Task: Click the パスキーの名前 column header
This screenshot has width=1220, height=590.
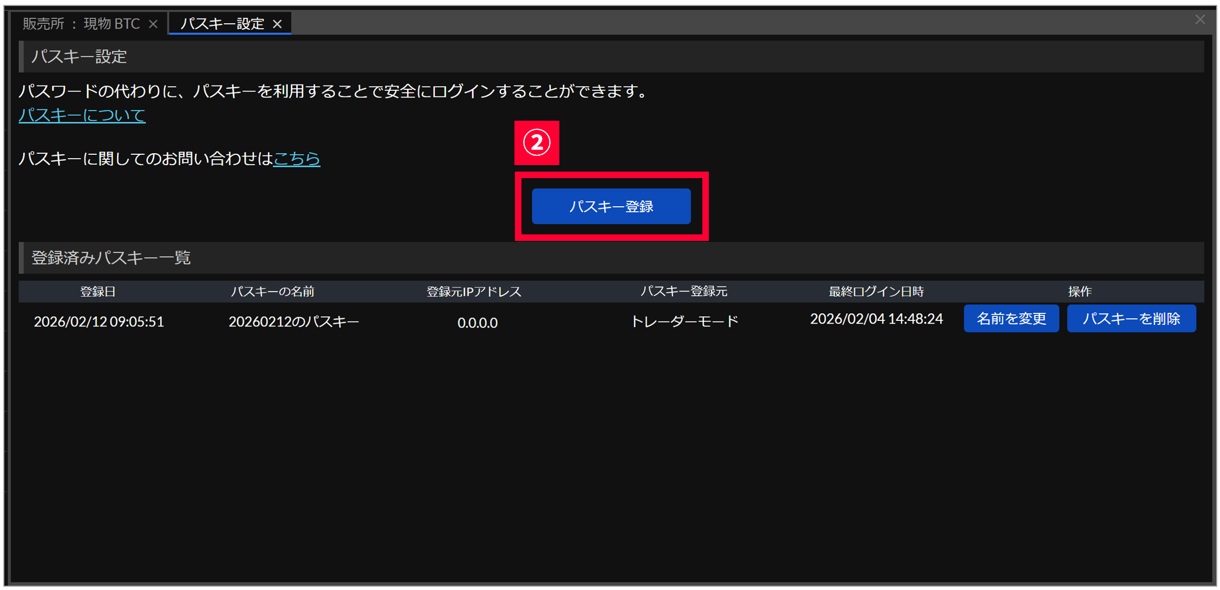Action: click(x=272, y=292)
